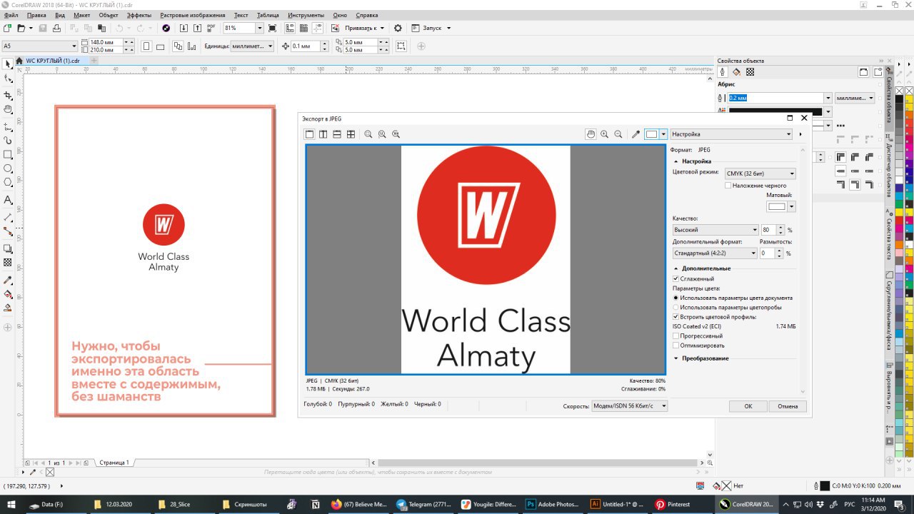Select the Color Eyedropper tool in toolbox

pos(8,280)
